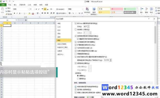The height and width of the screenshot is (98, 160).
Task: Uncheck the 使用系统分隔符 checkbox
Action: (x=76, y=63)
